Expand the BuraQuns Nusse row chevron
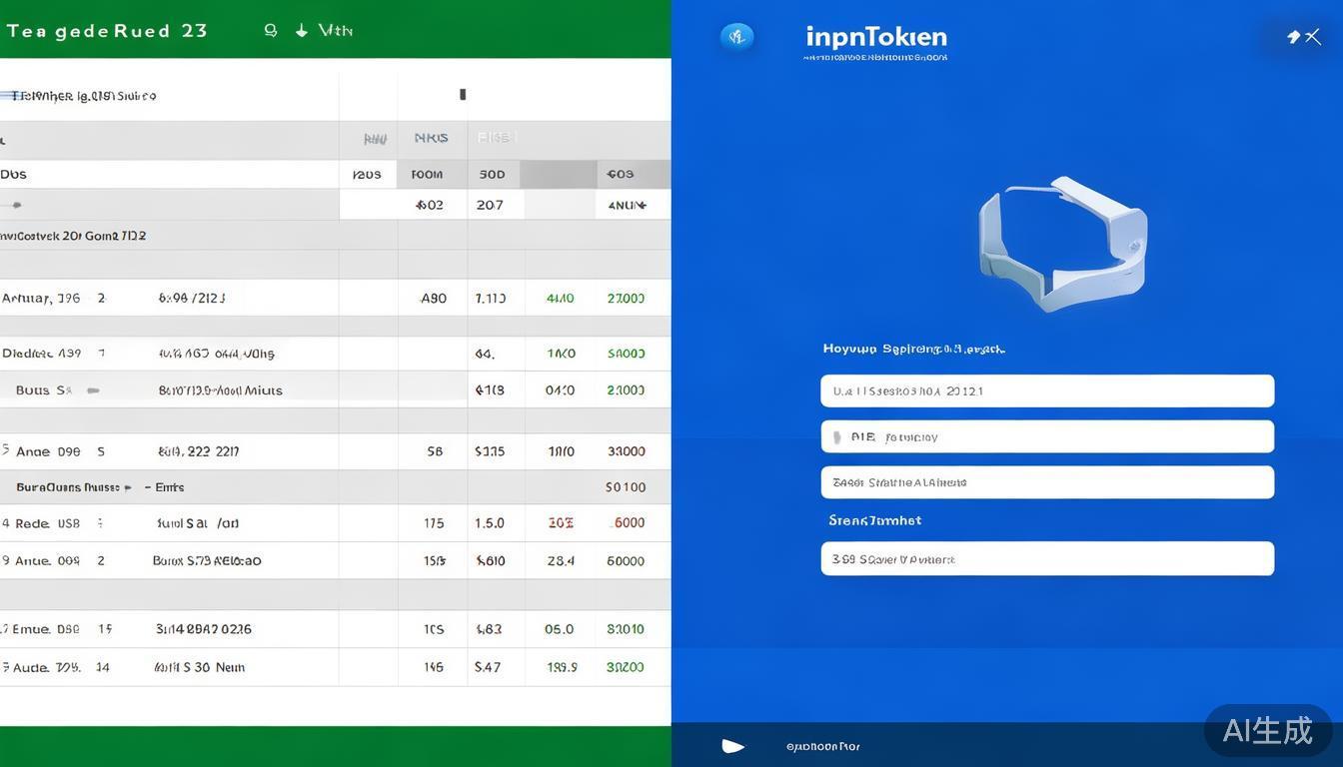The image size is (1343, 767). pos(128,487)
